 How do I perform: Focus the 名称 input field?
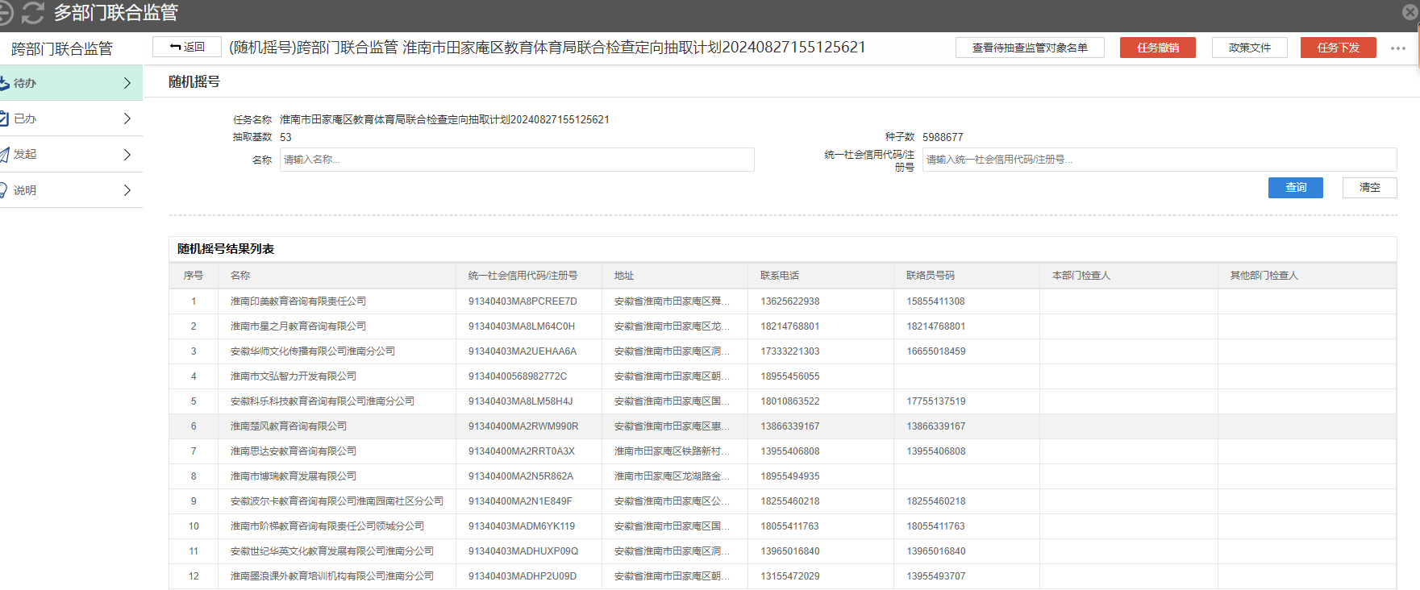point(517,160)
